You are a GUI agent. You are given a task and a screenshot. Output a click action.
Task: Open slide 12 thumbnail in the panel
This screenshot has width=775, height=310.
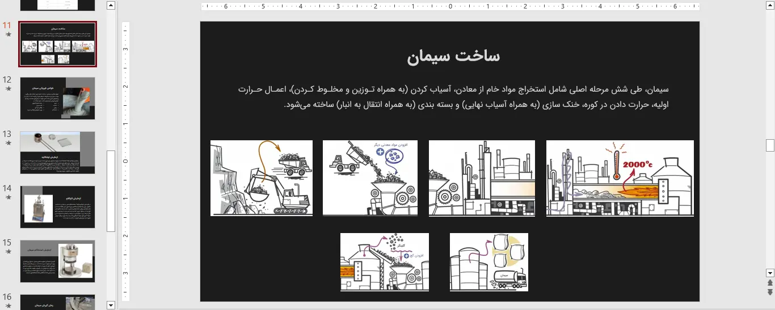click(x=57, y=98)
